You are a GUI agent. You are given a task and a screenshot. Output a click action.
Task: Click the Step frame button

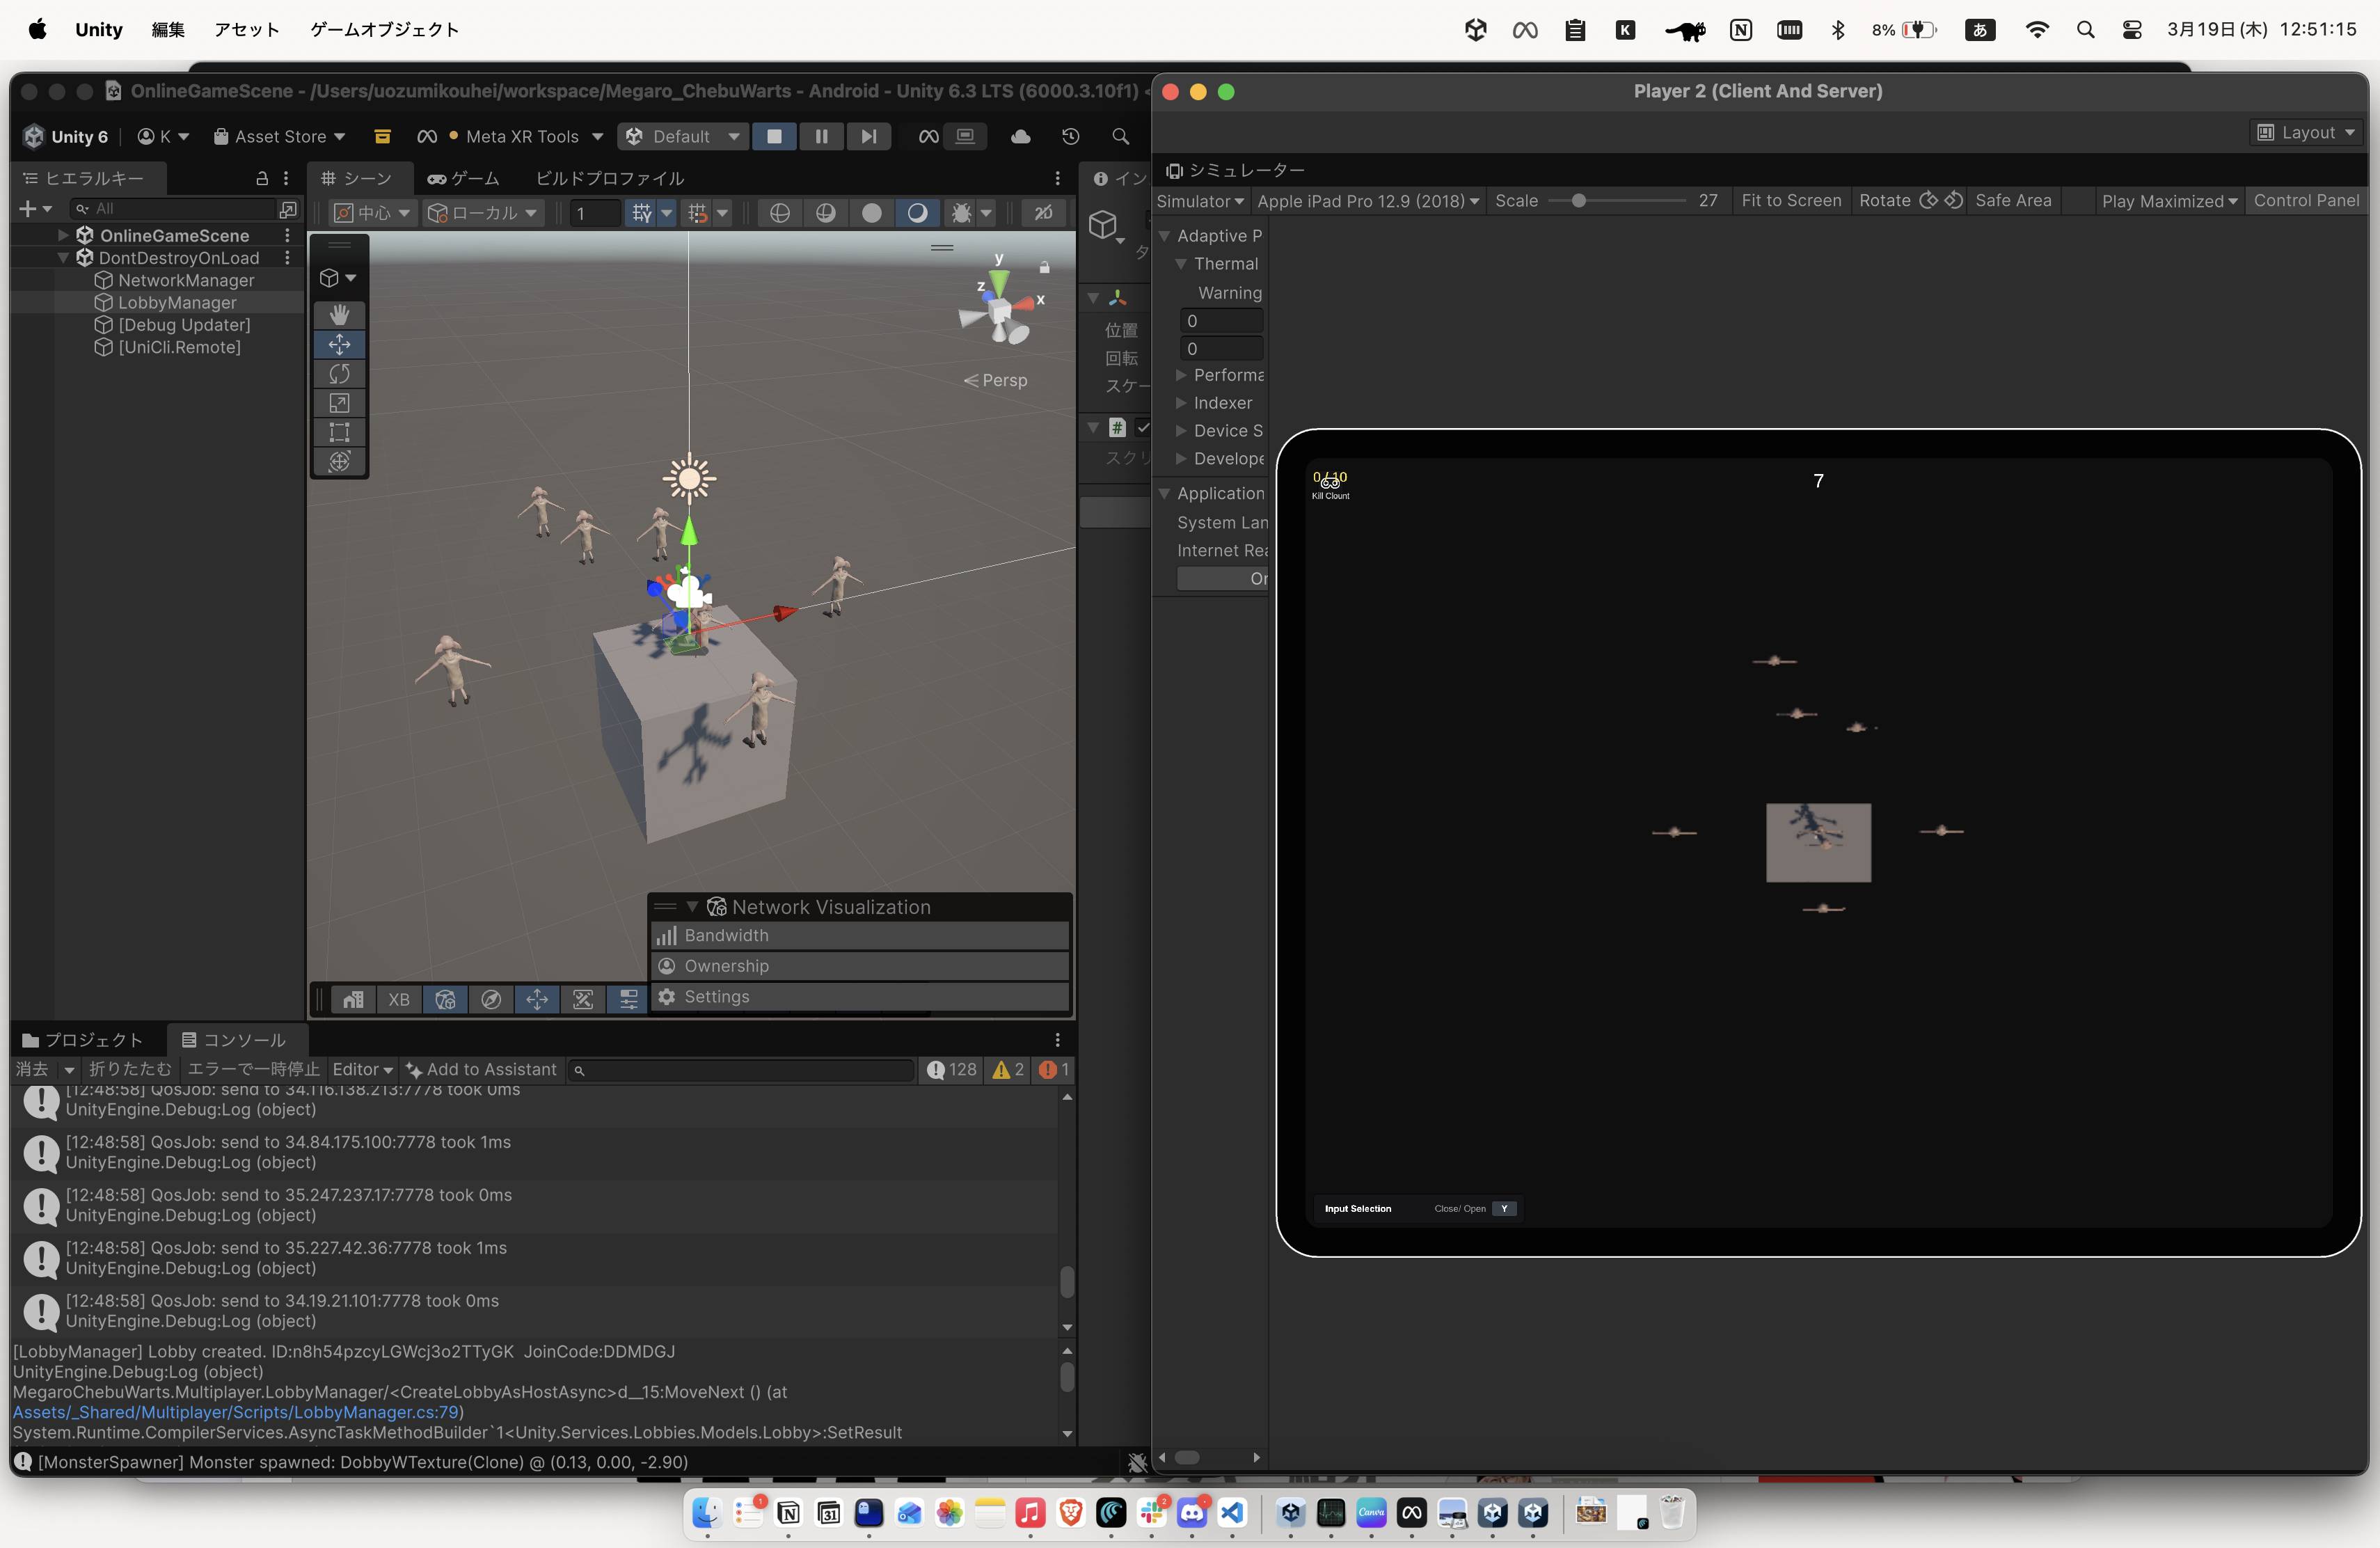(868, 136)
